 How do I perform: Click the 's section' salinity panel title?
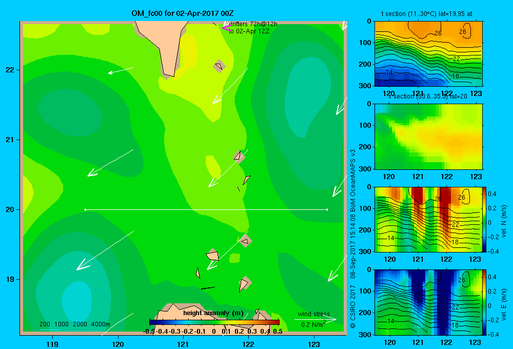point(428,96)
